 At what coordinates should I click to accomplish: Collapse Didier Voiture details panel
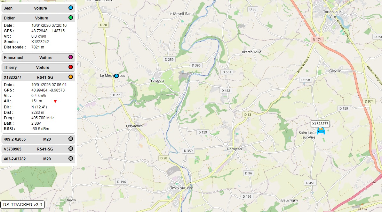[x=38, y=18]
